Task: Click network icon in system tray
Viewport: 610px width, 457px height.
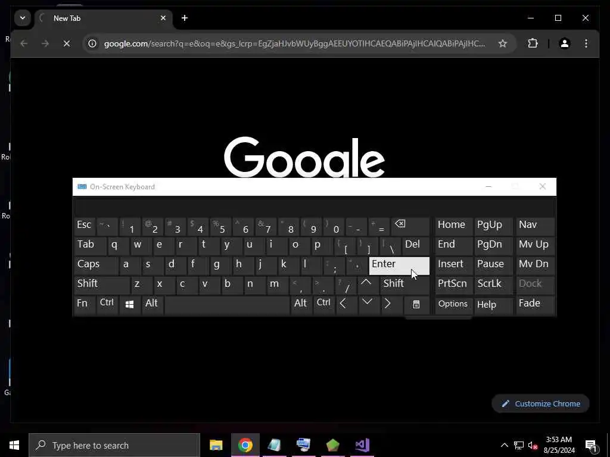Action: click(519, 445)
